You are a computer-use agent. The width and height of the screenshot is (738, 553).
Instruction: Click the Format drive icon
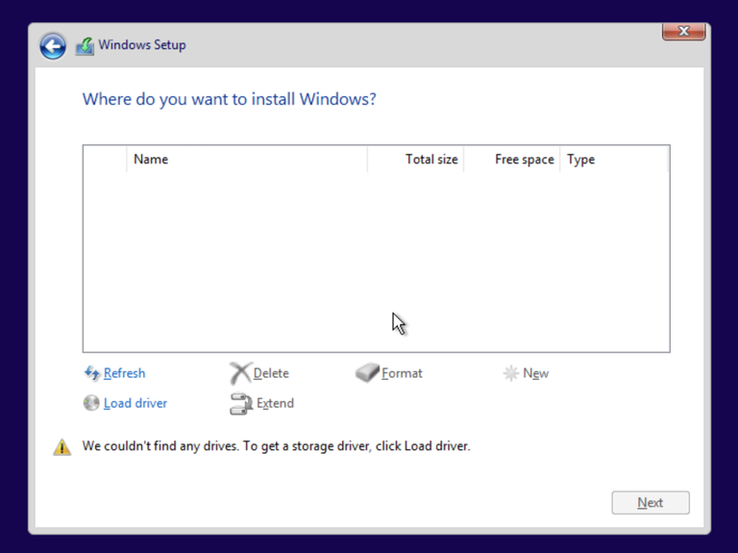coord(367,372)
